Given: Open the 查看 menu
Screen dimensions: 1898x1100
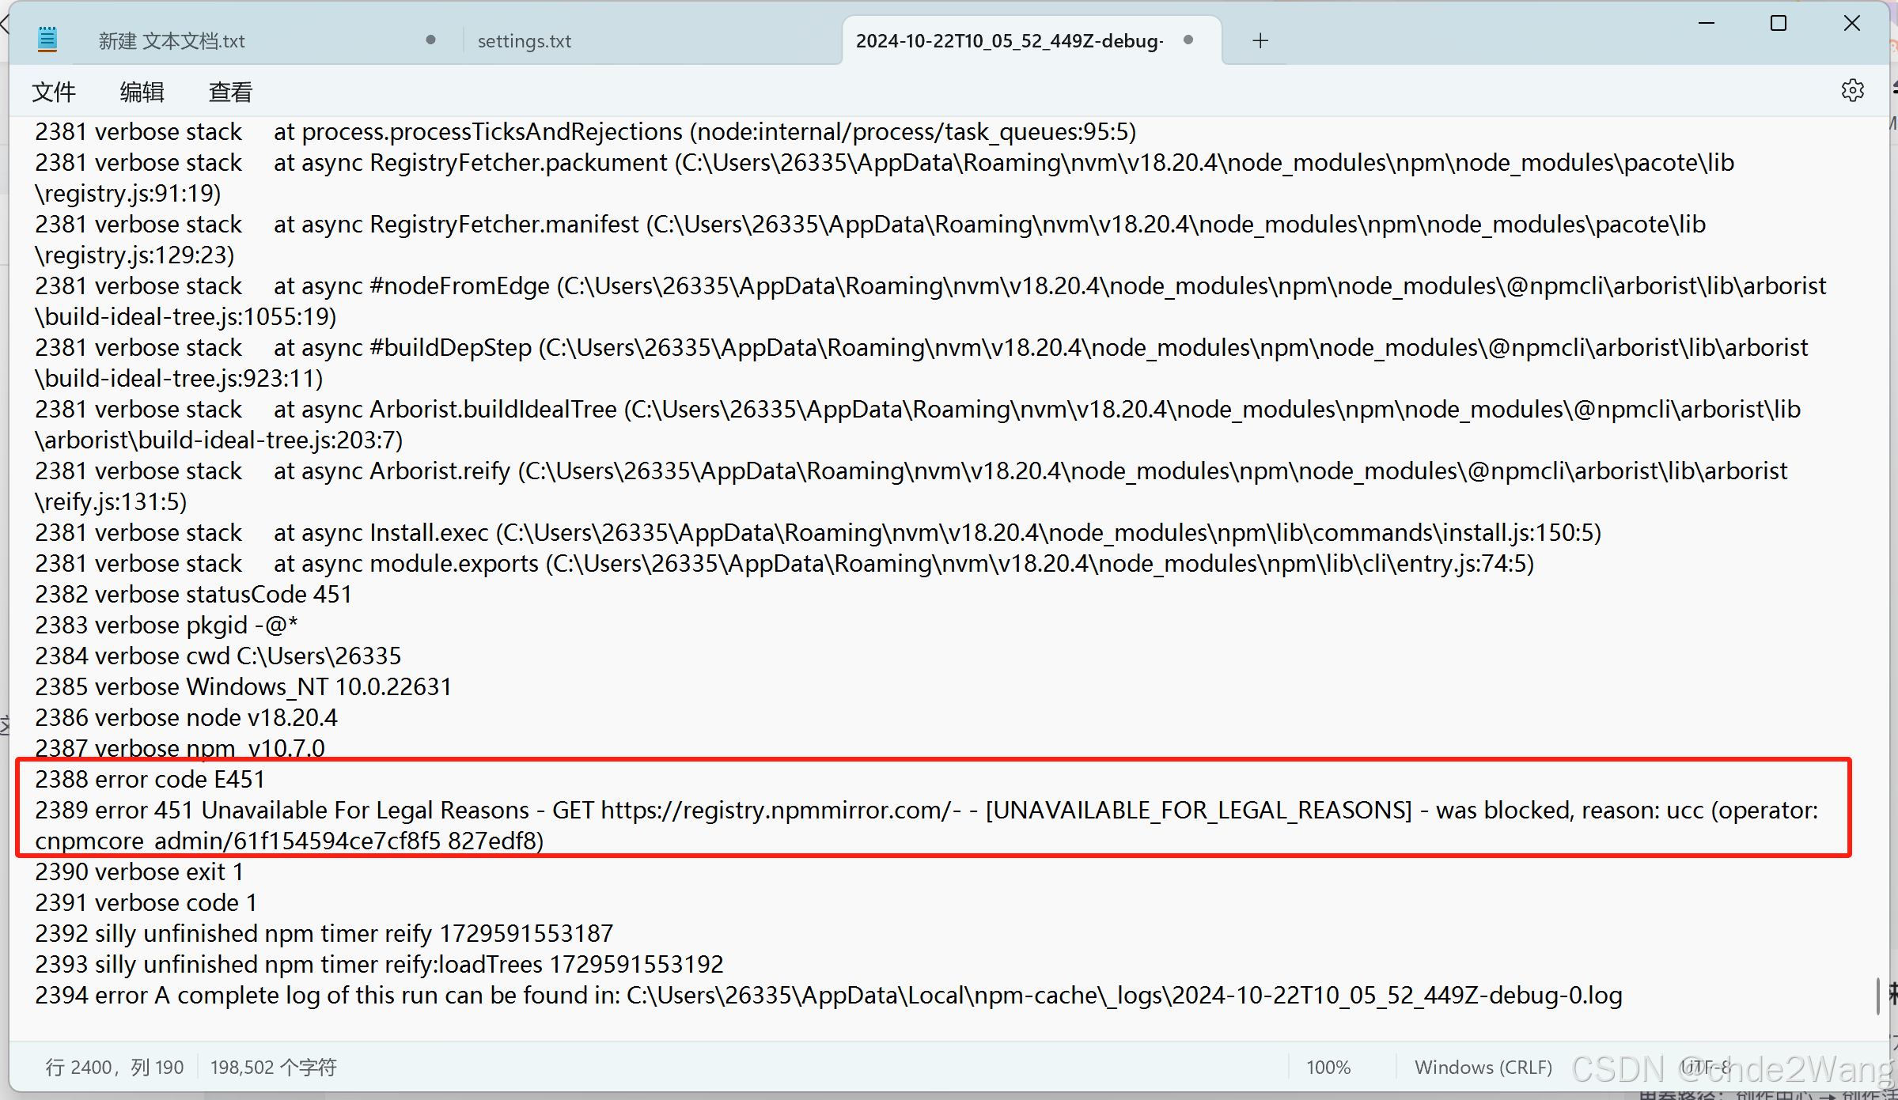Looking at the screenshot, I should [230, 92].
